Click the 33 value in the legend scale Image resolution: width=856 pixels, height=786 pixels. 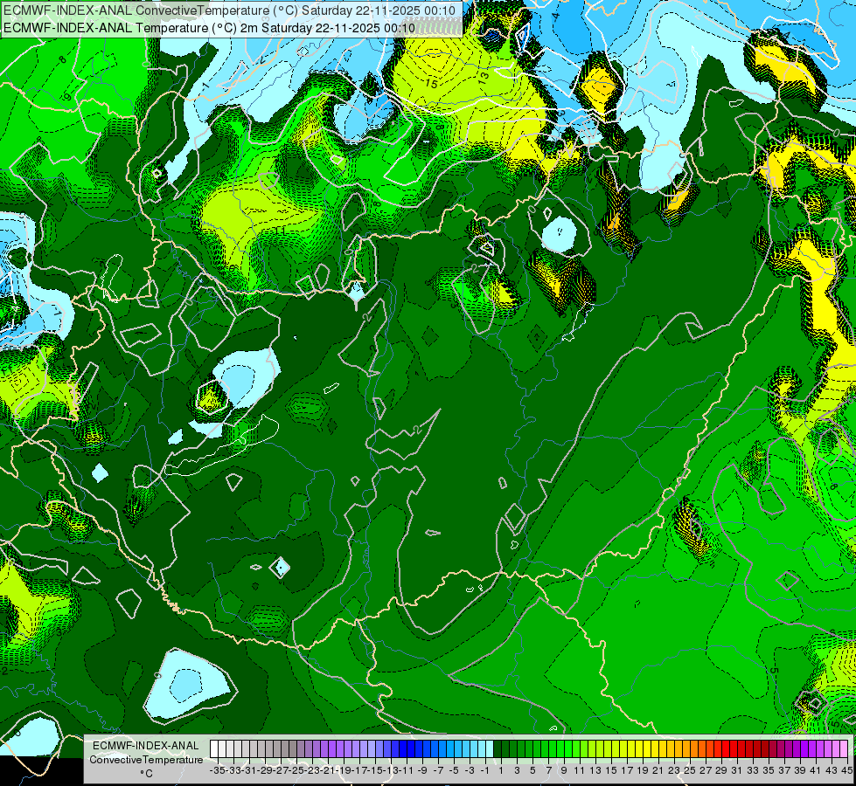pyautogui.click(x=753, y=770)
